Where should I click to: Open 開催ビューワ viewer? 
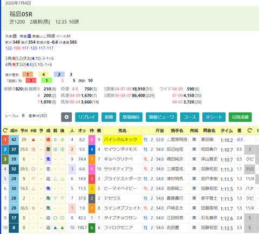tap(161, 117)
